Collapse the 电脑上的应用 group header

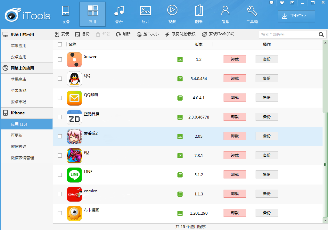[27, 35]
